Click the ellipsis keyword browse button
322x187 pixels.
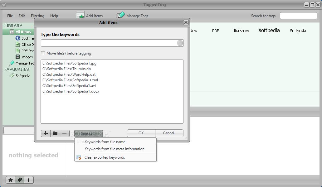(180, 43)
